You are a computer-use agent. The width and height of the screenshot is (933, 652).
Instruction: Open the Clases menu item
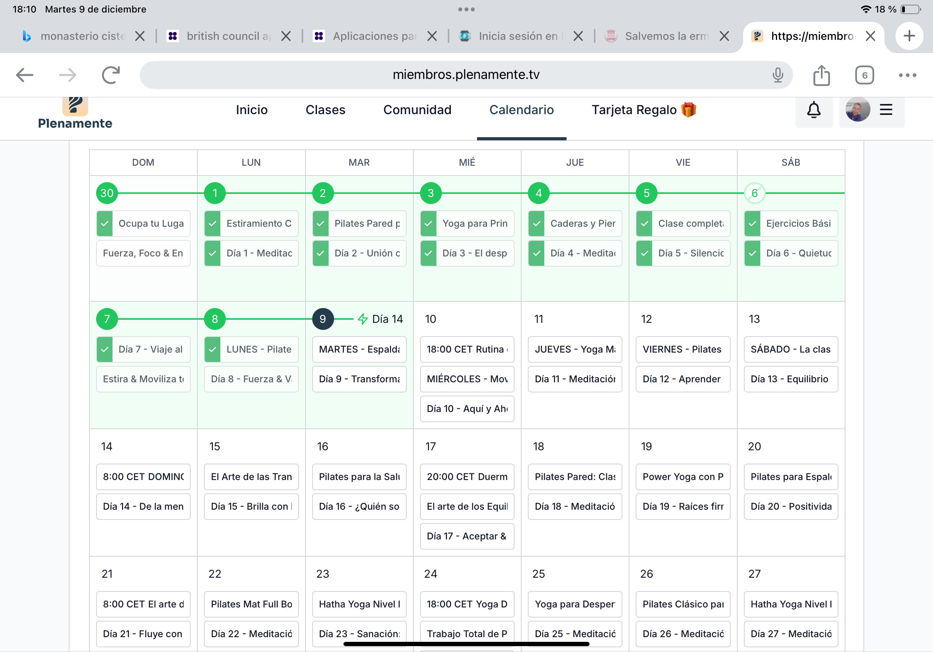pos(325,110)
